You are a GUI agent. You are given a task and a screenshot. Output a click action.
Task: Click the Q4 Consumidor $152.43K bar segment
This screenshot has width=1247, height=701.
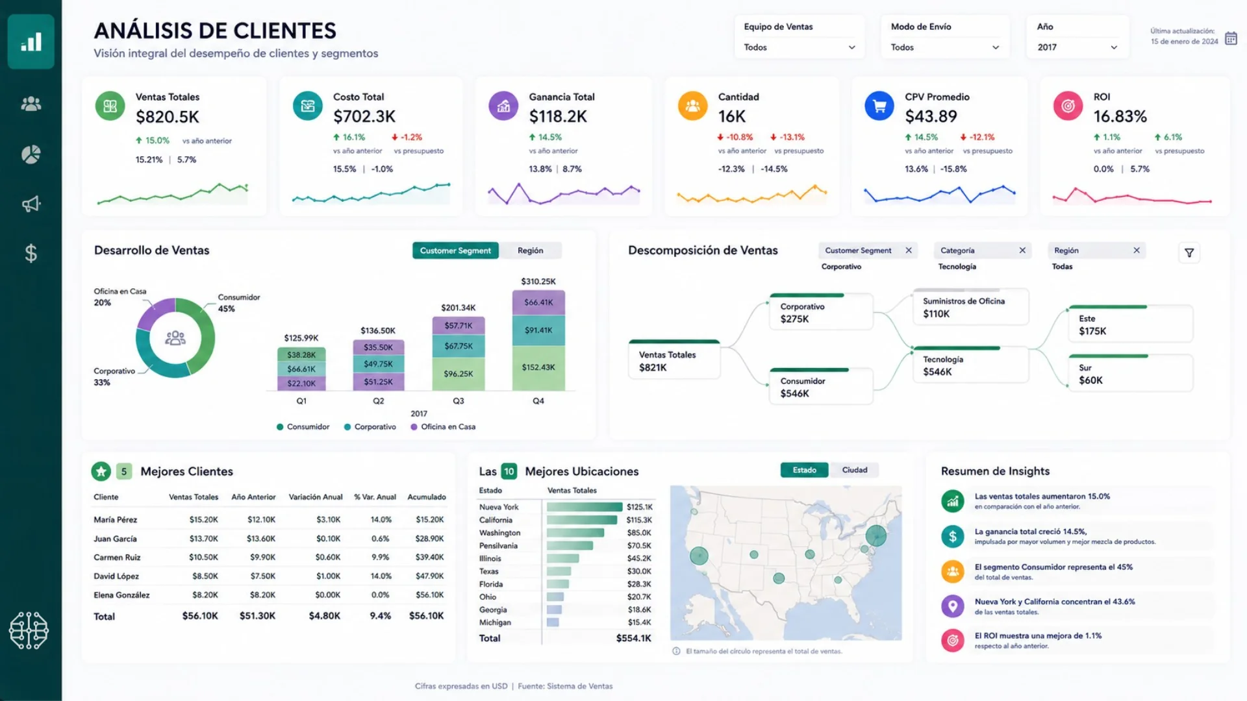[x=538, y=368]
